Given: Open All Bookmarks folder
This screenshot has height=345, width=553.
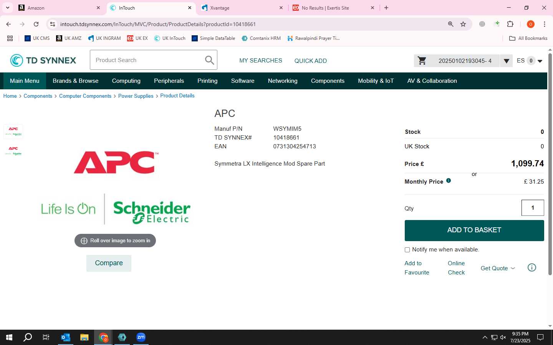Looking at the screenshot, I should [528, 38].
